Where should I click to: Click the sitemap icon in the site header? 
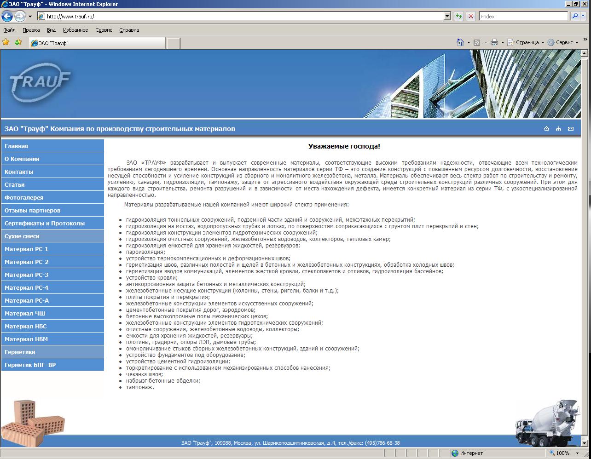[558, 129]
